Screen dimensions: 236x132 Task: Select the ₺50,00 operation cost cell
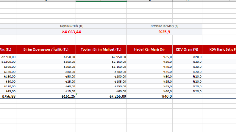pyautogui.click(x=46, y=76)
